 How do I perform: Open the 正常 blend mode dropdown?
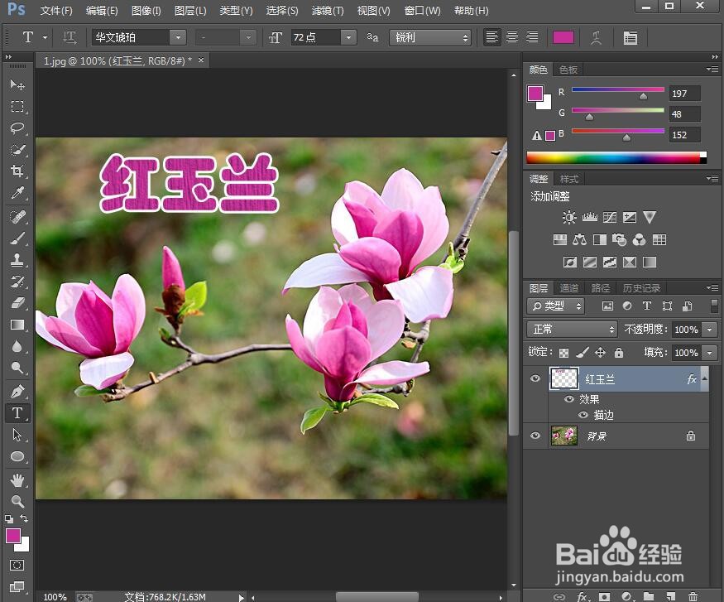[571, 329]
